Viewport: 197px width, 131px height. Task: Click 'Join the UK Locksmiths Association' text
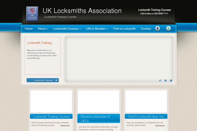[x=98, y=128]
